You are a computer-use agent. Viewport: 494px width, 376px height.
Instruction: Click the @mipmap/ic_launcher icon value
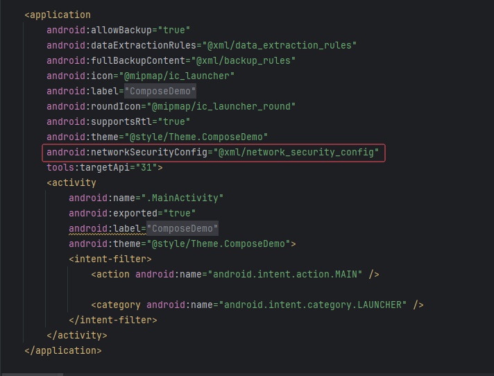pyautogui.click(x=177, y=76)
